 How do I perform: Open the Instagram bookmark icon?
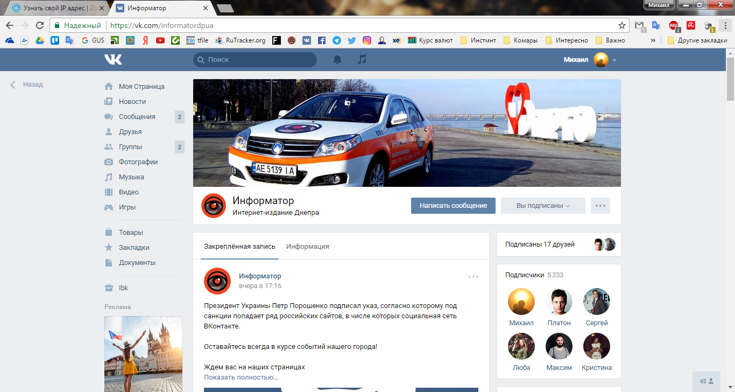click(366, 40)
